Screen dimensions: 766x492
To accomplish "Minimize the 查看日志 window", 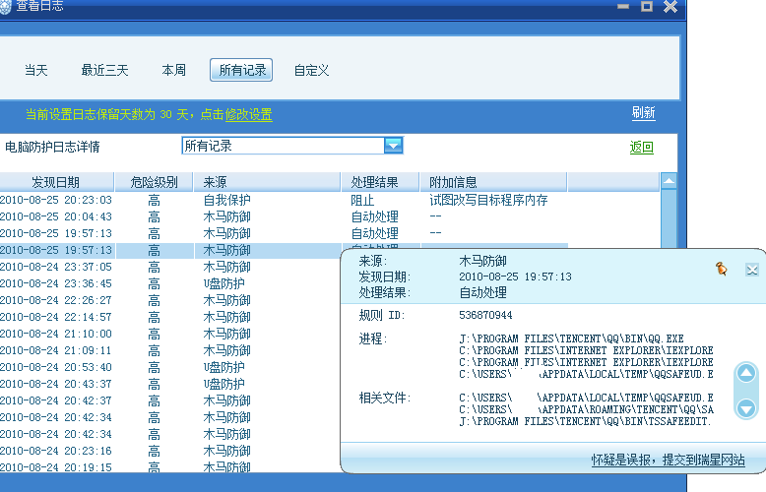I will click(x=623, y=6).
